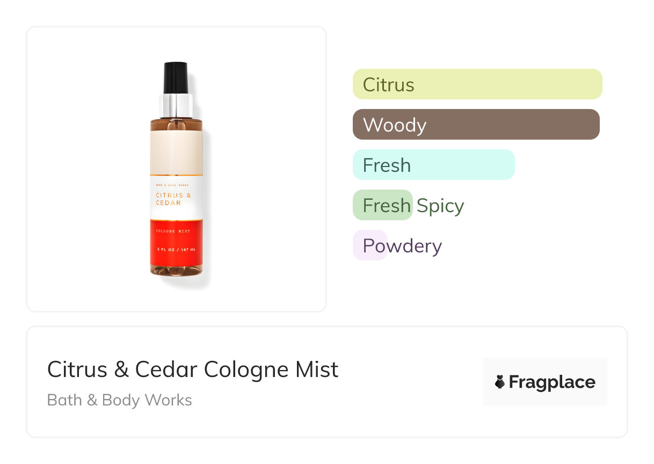Viewport: 654px width, 464px height.
Task: Click the Fragplace bear logo icon
Action: point(500,382)
